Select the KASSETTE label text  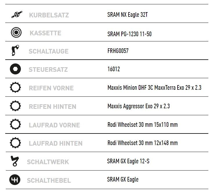[x=45, y=33]
